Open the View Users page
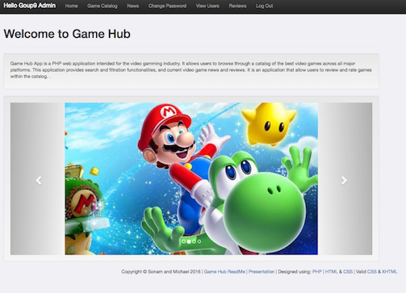The image size is (406, 293). tap(207, 6)
